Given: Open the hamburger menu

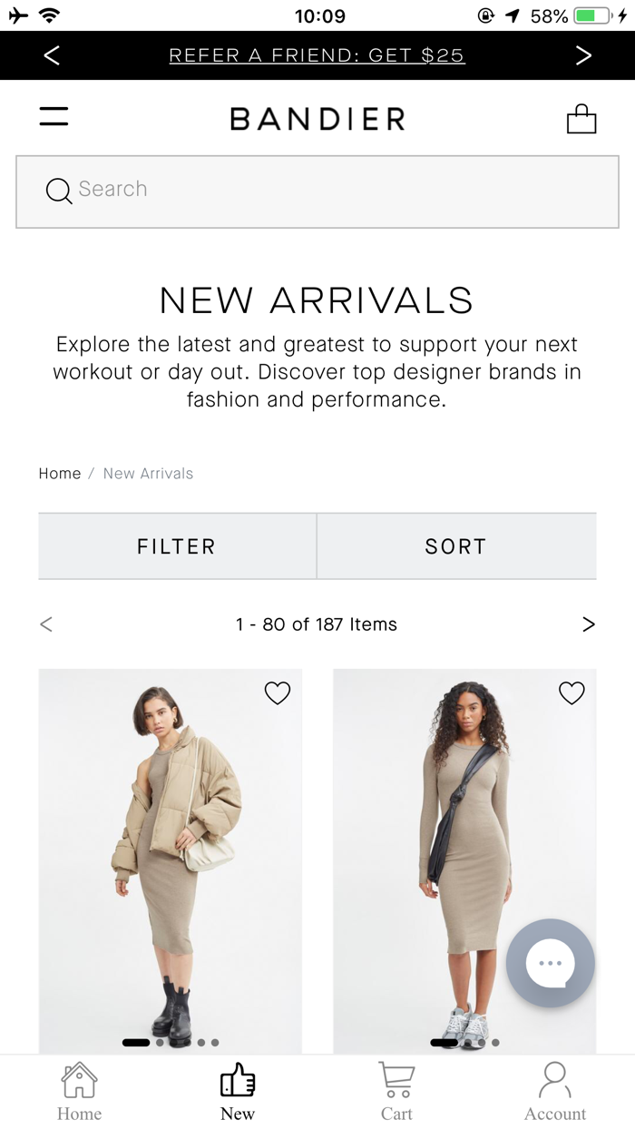Looking at the screenshot, I should click(54, 117).
